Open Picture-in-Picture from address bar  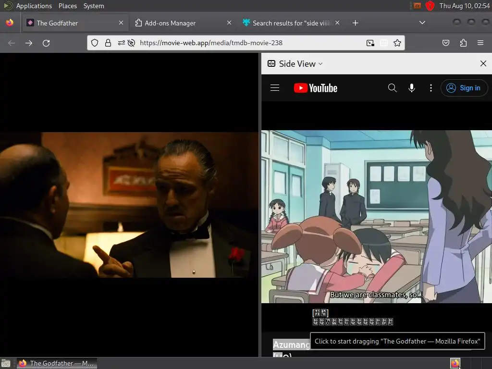coord(370,43)
